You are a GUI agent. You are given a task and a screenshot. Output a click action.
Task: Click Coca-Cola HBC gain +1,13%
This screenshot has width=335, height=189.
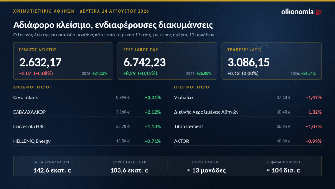pos(152,126)
